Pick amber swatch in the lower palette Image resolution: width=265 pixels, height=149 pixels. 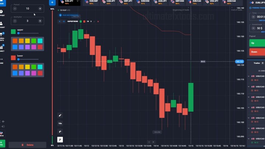pyautogui.click(x=21, y=67)
